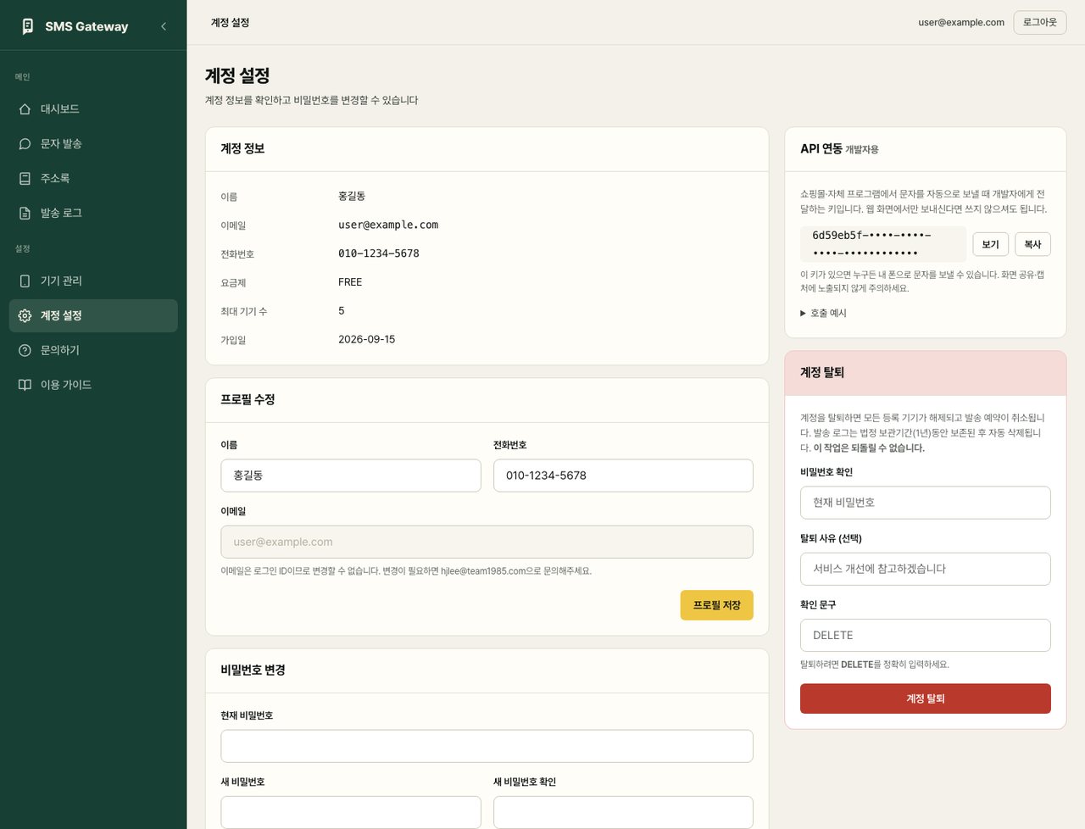Click the 확인 문구 DELETE input field
Screen dimensions: 1085x829
click(925, 635)
